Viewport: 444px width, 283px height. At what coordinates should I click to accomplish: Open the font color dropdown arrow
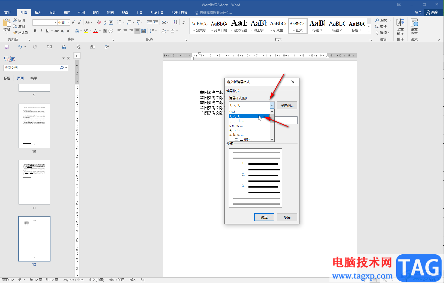point(100,31)
